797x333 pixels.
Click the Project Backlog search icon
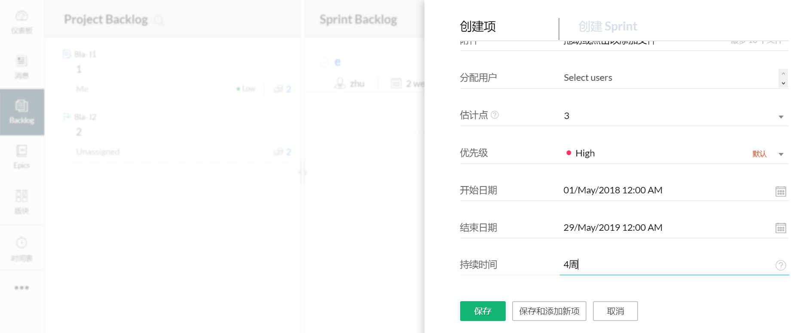(x=159, y=20)
